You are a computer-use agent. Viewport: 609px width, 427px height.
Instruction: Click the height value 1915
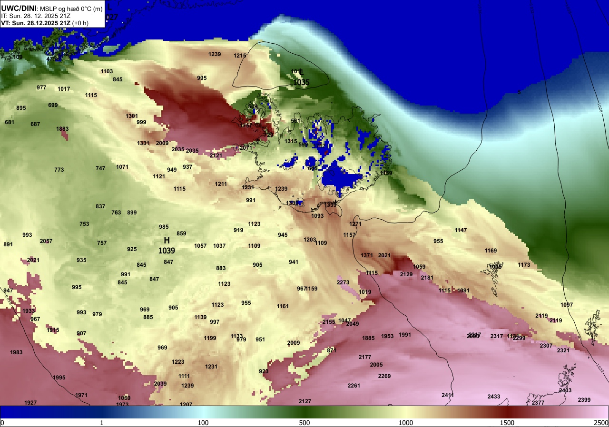(x=53, y=330)
